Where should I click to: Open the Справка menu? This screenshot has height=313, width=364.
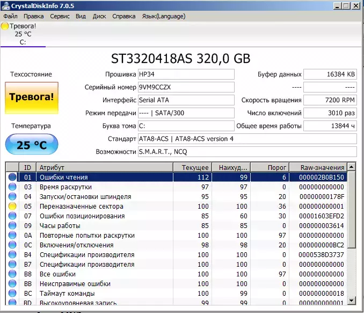123,16
